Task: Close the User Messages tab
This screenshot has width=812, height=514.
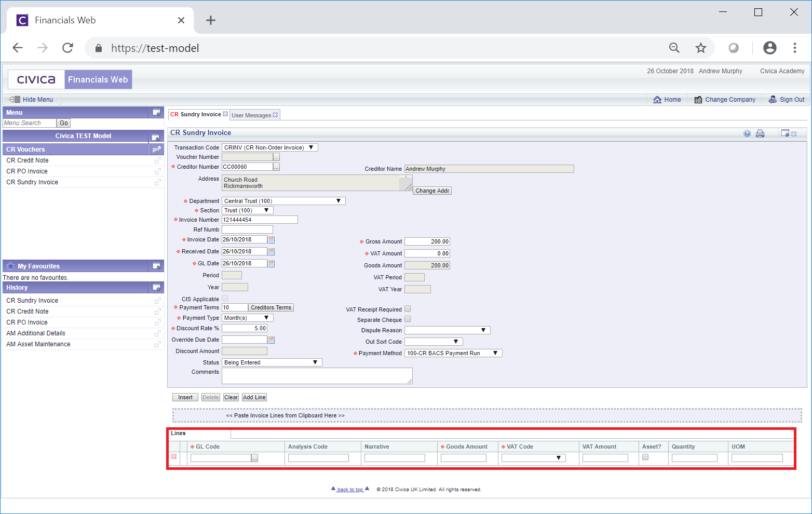Action: (275, 115)
